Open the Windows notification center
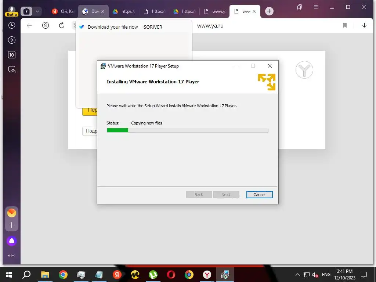The height and width of the screenshot is (282, 376). (x=364, y=275)
